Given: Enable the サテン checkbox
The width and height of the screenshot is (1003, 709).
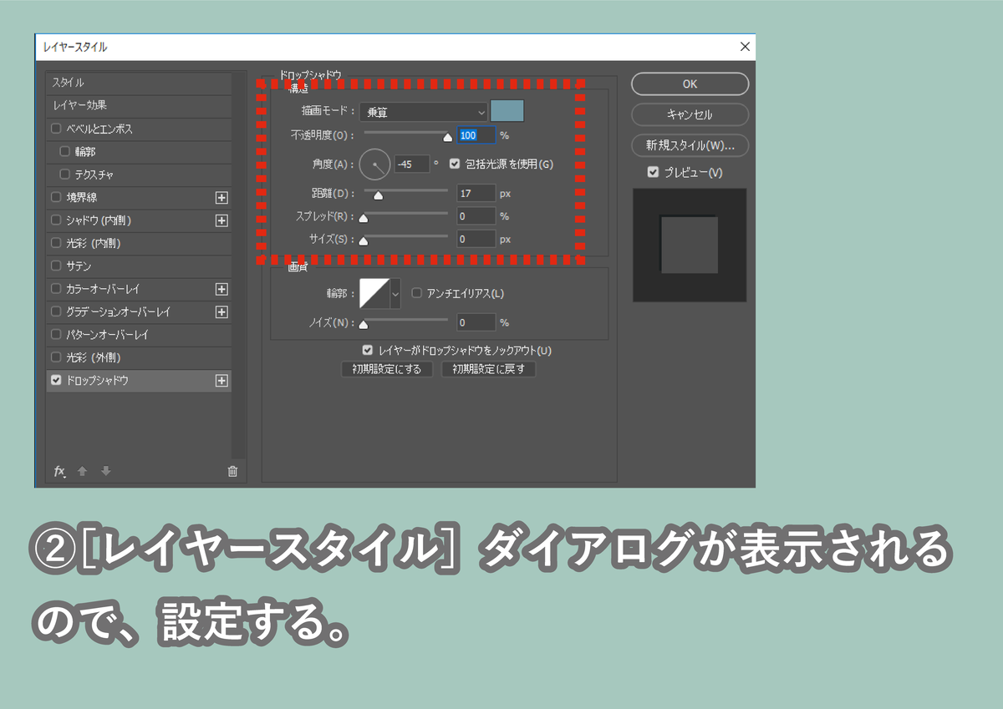Looking at the screenshot, I should pos(56,266).
